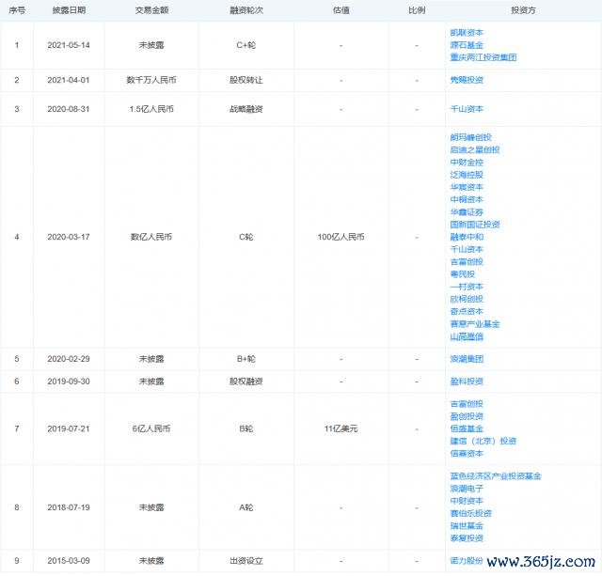The height and width of the screenshot is (576, 602).
Task: Click the 6亿人民币 amount cell
Action: 151,428
